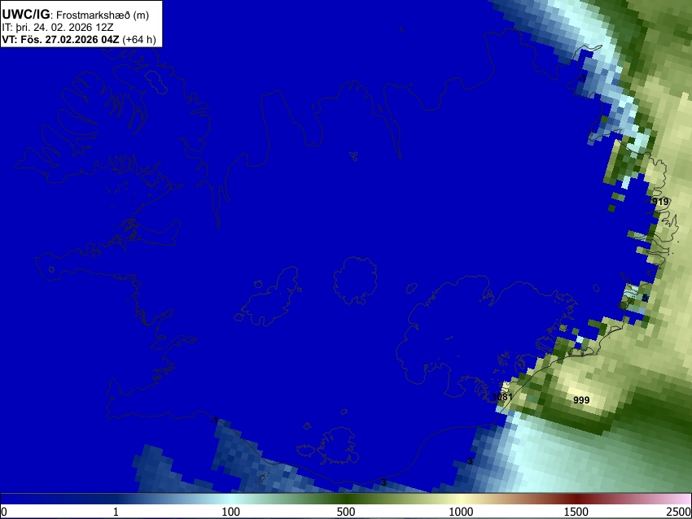Click the 0 tick on the color scale
The height and width of the screenshot is (519, 692).
[4, 512]
